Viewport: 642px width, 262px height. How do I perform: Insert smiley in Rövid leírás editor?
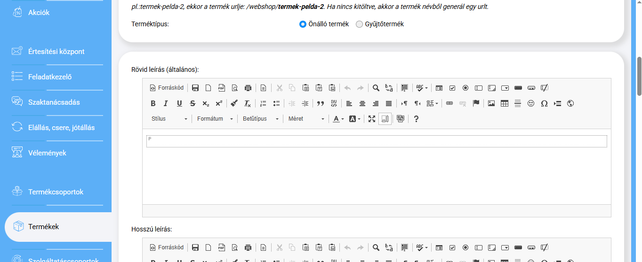tap(531, 103)
